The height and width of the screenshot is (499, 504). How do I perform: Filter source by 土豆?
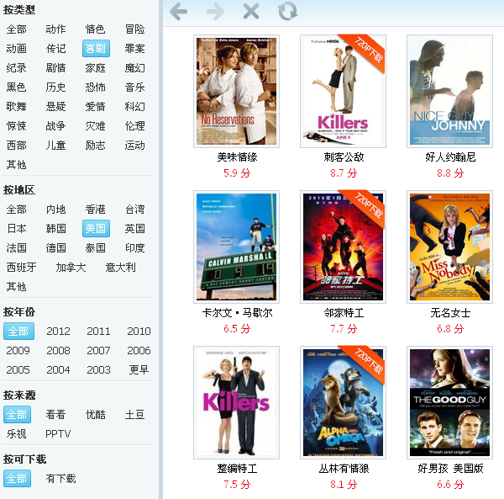135,414
